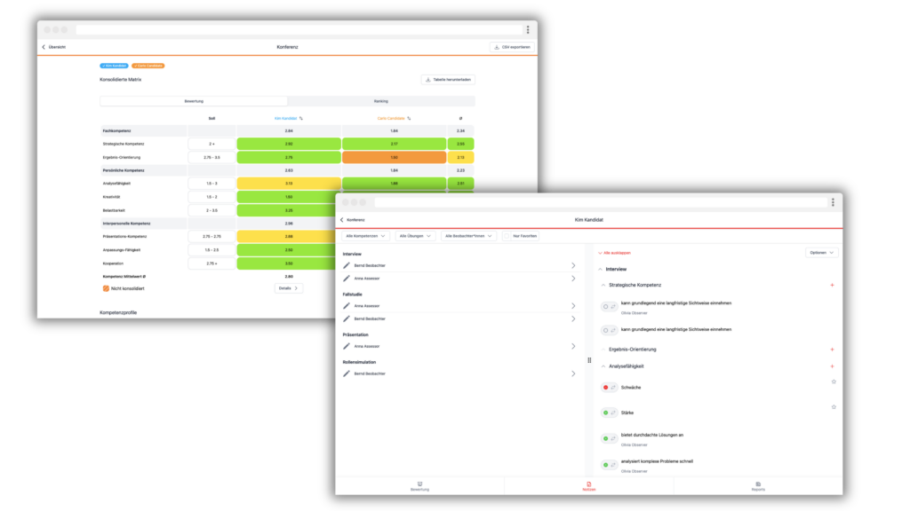This screenshot has width=910, height=511.
Task: Switch to the Bewertung matrix tab
Action: (194, 101)
